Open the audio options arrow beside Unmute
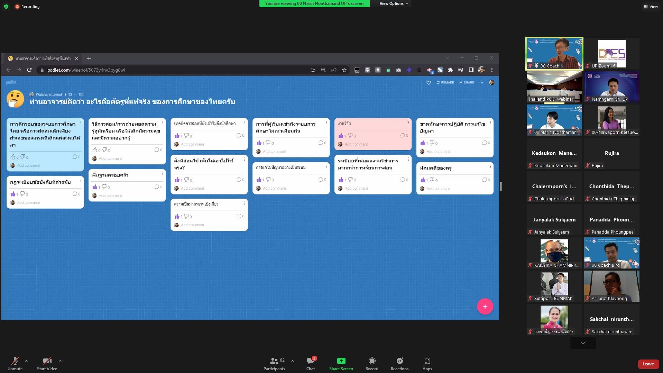Screen dimensions: 663x373 click(26, 361)
